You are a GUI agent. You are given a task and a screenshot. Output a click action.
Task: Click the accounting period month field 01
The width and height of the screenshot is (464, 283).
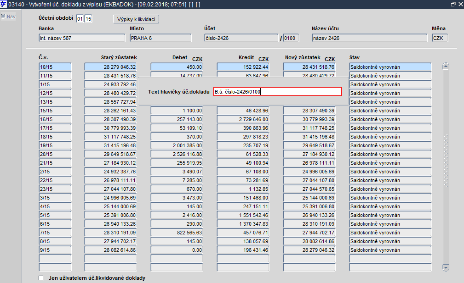click(80, 19)
